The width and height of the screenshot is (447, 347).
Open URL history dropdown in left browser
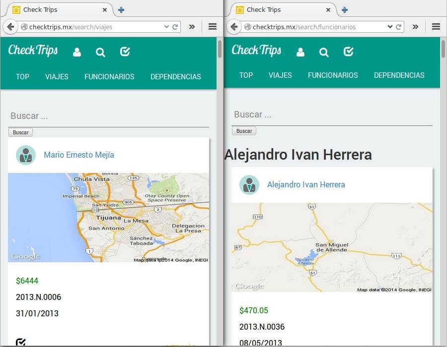(166, 27)
